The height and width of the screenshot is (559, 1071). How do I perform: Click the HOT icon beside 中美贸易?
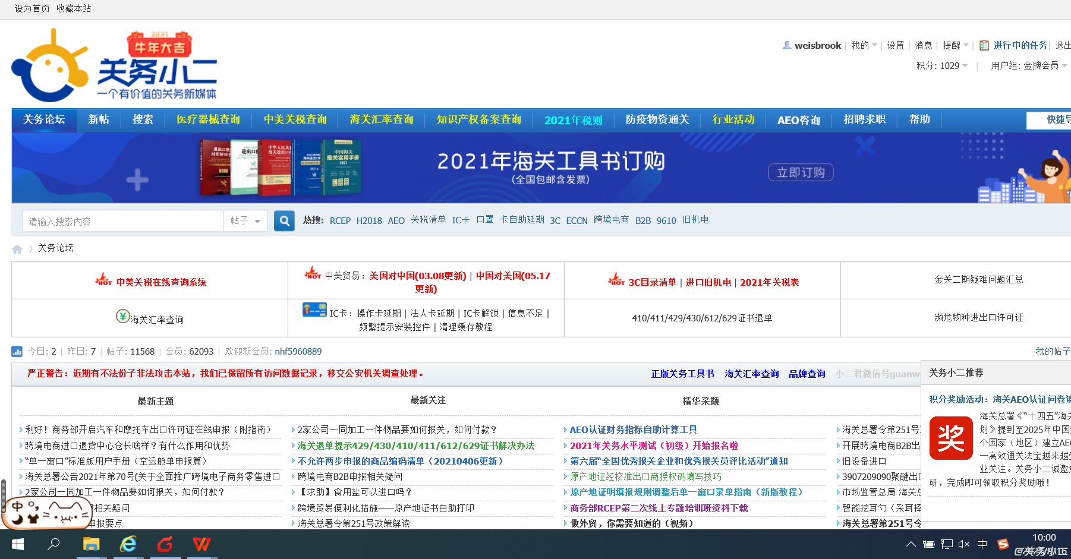click(313, 273)
